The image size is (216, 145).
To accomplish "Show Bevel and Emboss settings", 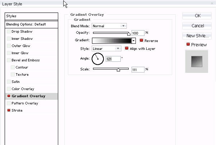I will pos(26,60).
